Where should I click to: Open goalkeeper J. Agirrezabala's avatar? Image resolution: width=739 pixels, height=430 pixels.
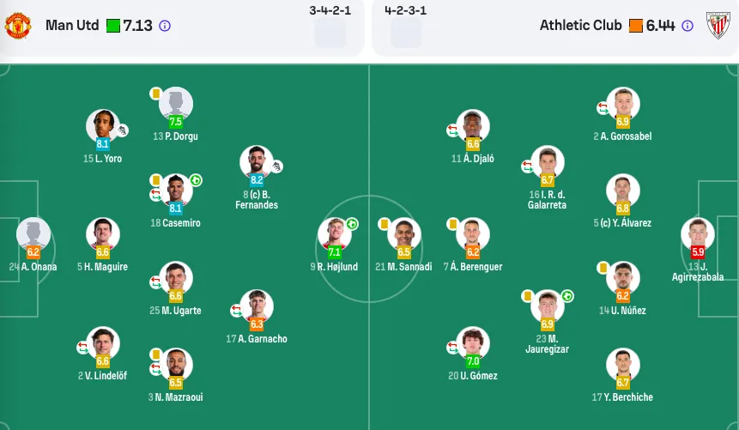click(698, 234)
